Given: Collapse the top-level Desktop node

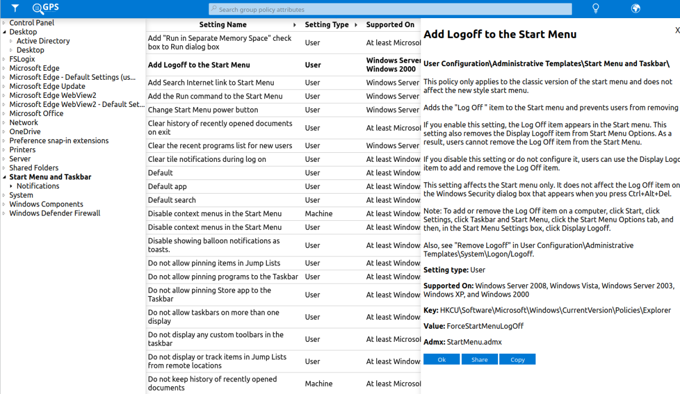Looking at the screenshot, I should point(4,32).
